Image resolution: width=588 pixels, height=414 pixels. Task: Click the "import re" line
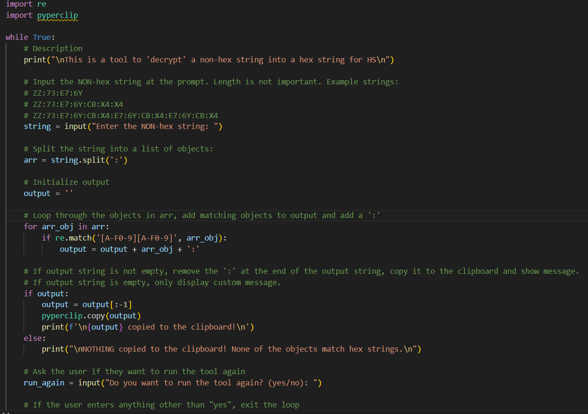[26, 4]
